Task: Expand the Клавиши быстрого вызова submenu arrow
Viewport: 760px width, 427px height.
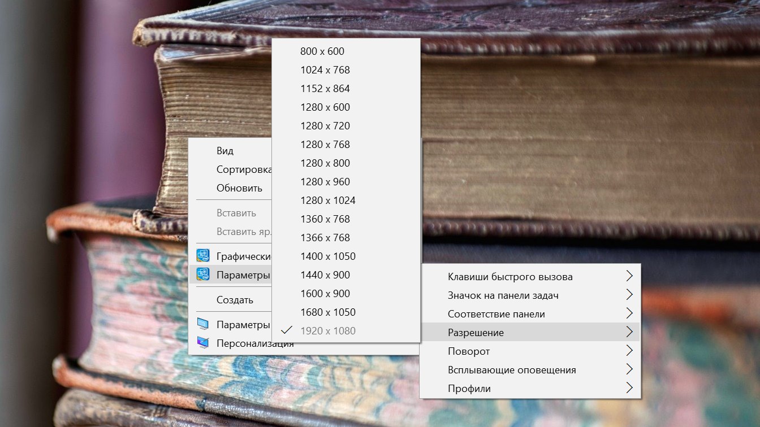Action: point(629,276)
